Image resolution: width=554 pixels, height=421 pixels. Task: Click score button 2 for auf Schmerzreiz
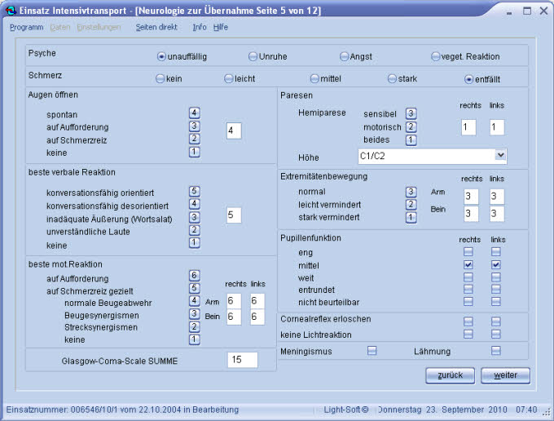(195, 139)
